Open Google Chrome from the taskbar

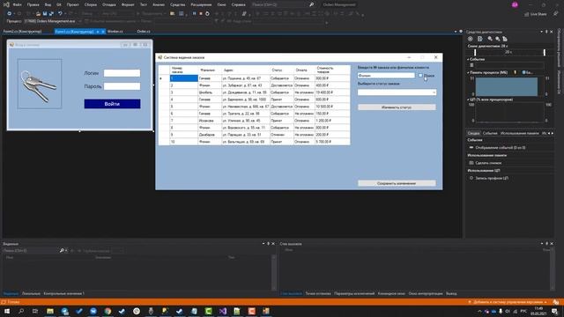(108, 311)
